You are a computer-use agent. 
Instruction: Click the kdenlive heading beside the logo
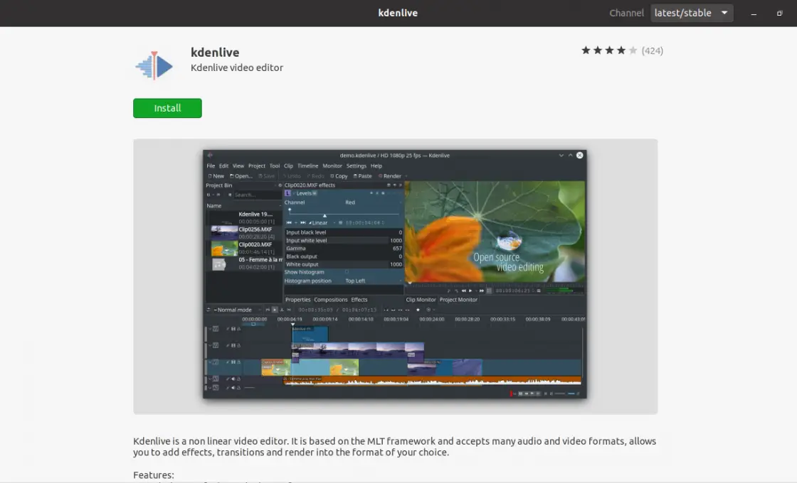coord(215,53)
